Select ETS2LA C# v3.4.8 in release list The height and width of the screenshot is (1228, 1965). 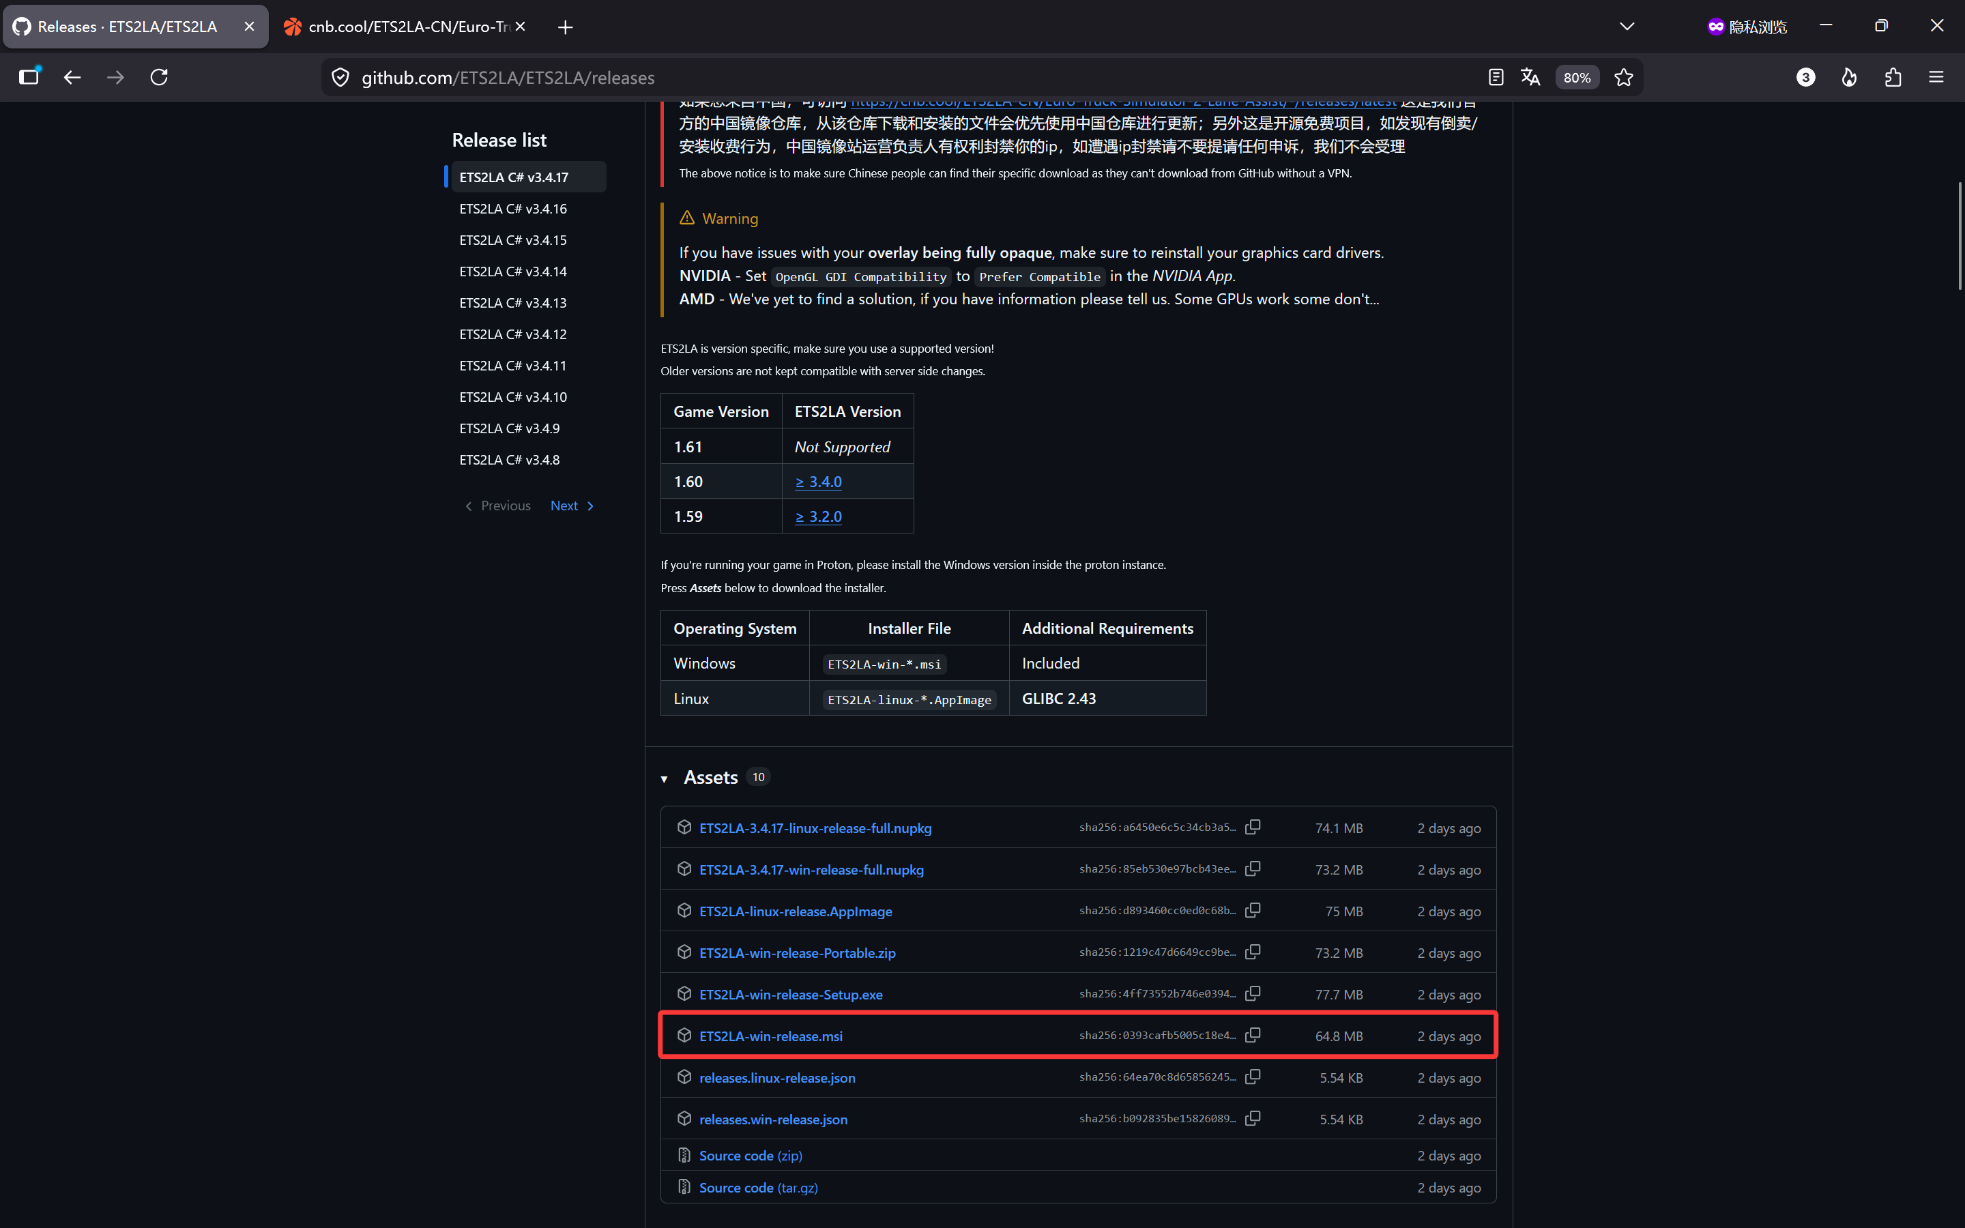510,460
